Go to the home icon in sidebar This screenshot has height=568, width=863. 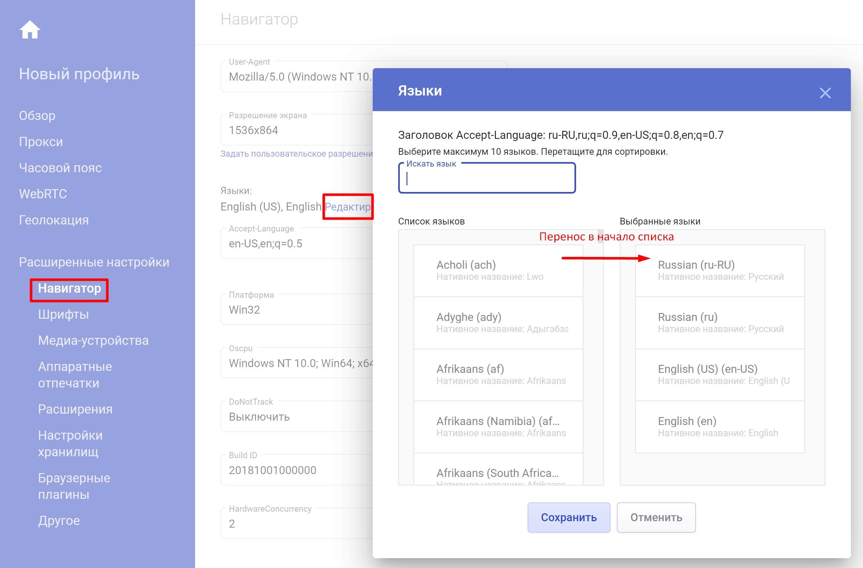[30, 29]
